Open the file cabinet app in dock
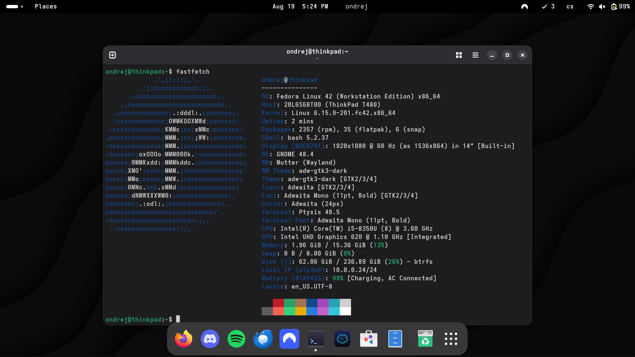The height and width of the screenshot is (357, 635). coord(395,339)
